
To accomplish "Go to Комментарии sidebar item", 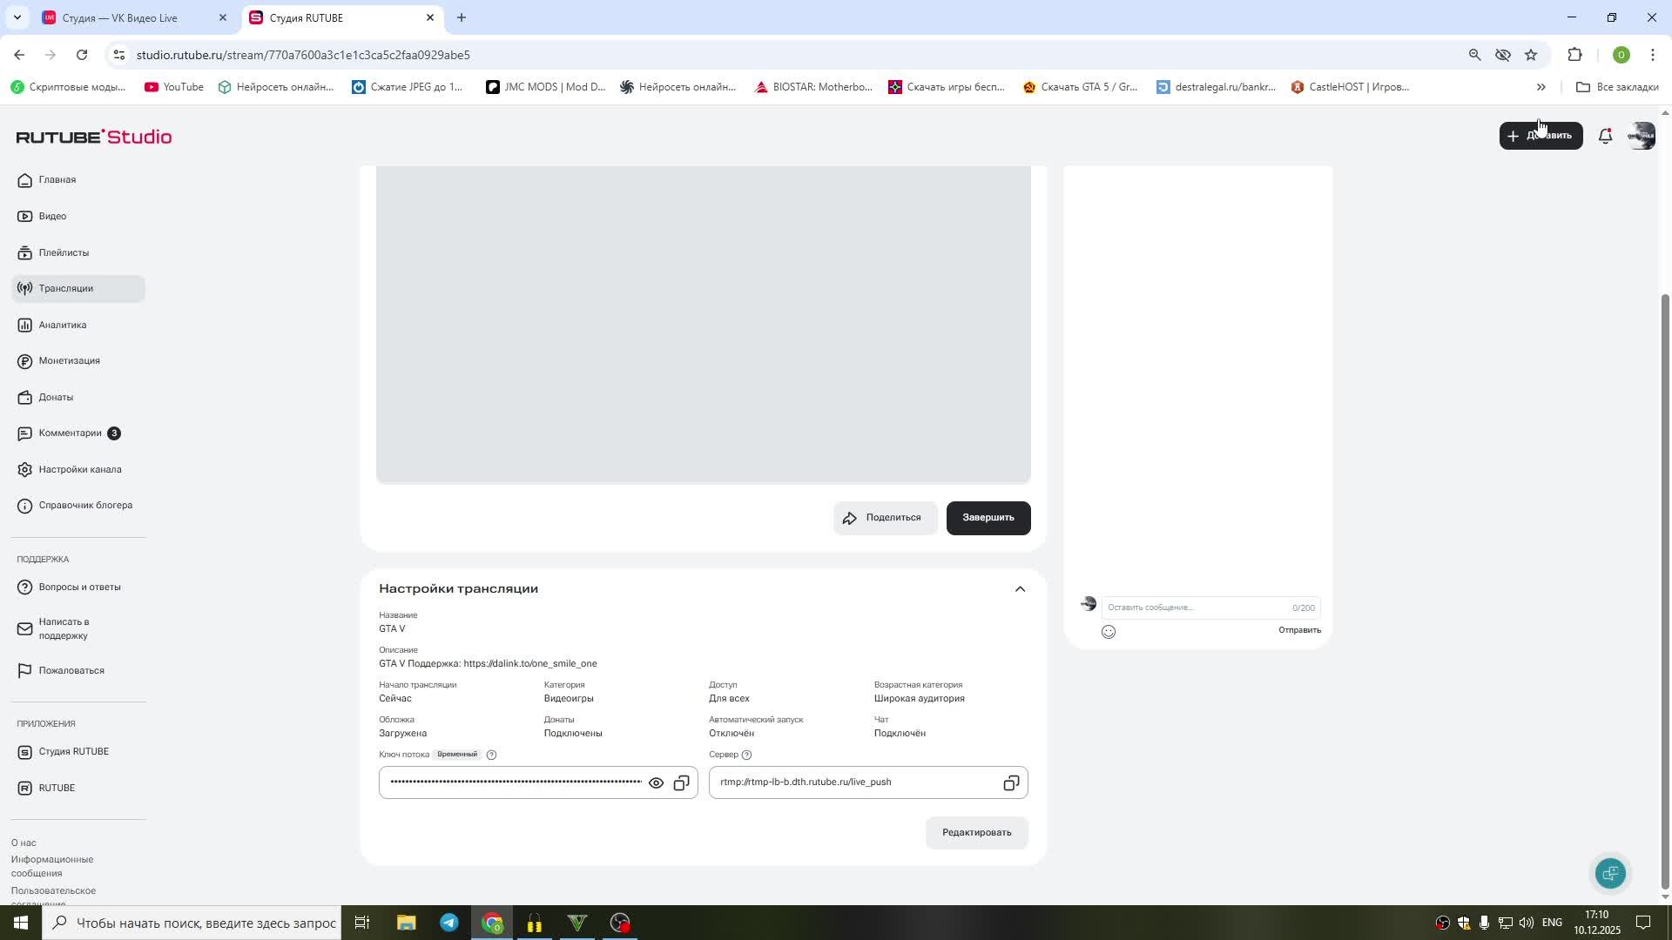I will [x=70, y=433].
